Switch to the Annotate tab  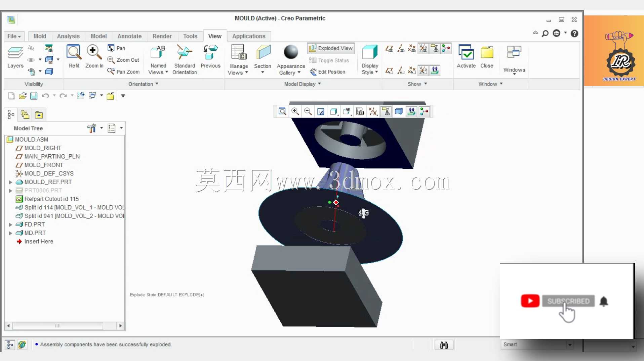(129, 36)
